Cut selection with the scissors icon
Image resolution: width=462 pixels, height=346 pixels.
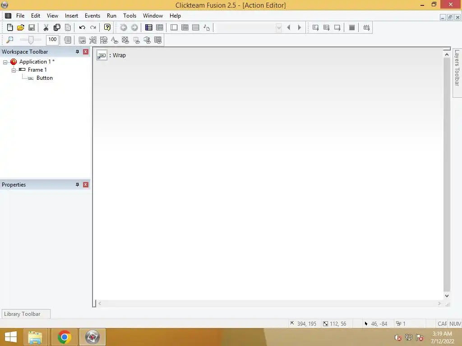(46, 27)
